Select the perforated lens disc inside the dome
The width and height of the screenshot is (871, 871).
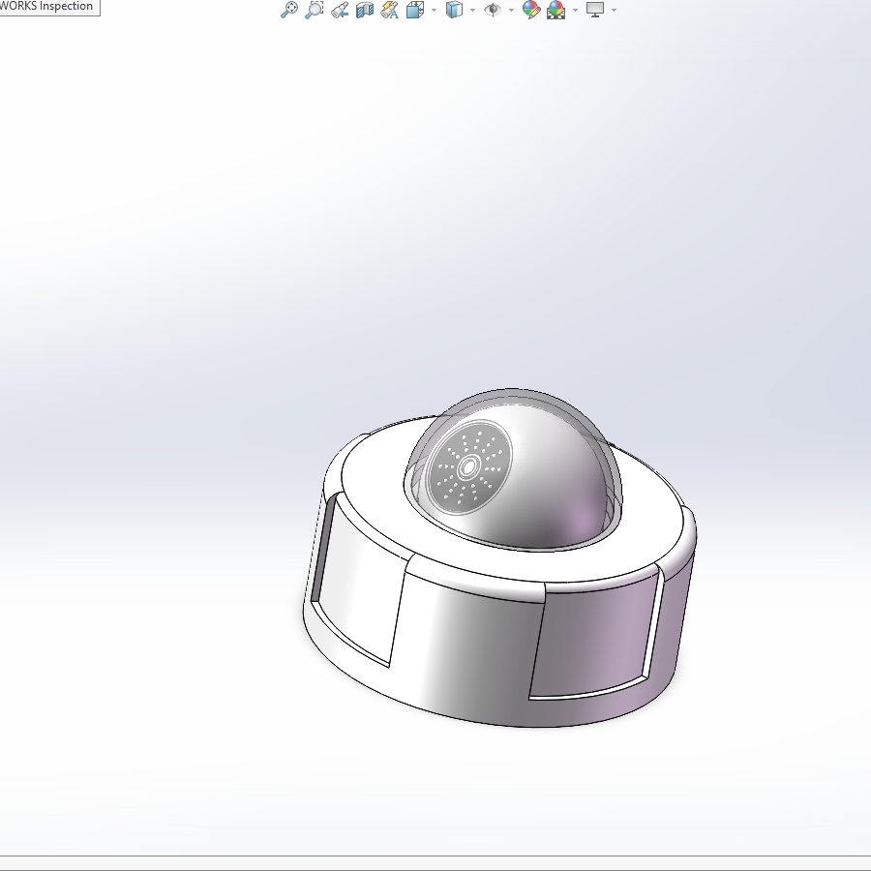pyautogui.click(x=468, y=467)
